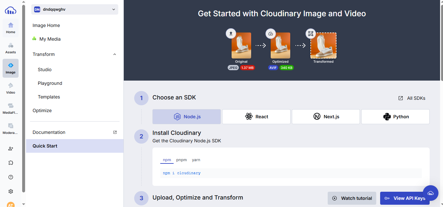The image size is (443, 207).
Task: Click the AVIF format badge
Action: pos(273,68)
